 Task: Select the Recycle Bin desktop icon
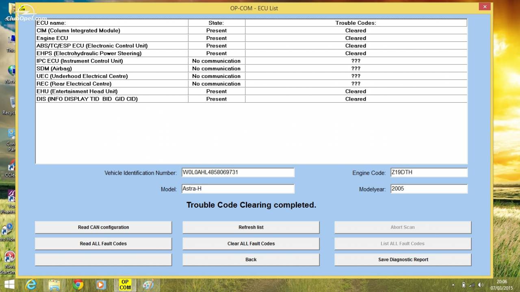[x=9, y=106]
